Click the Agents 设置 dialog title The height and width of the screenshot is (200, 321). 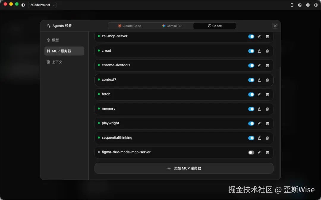62,26
